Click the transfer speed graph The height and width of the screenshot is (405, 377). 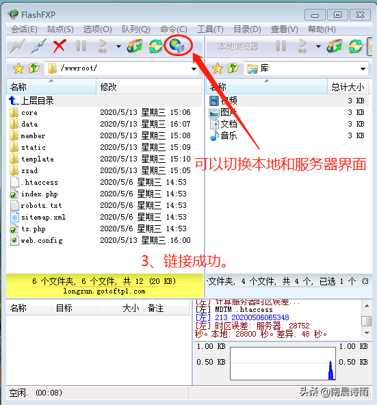[283, 363]
